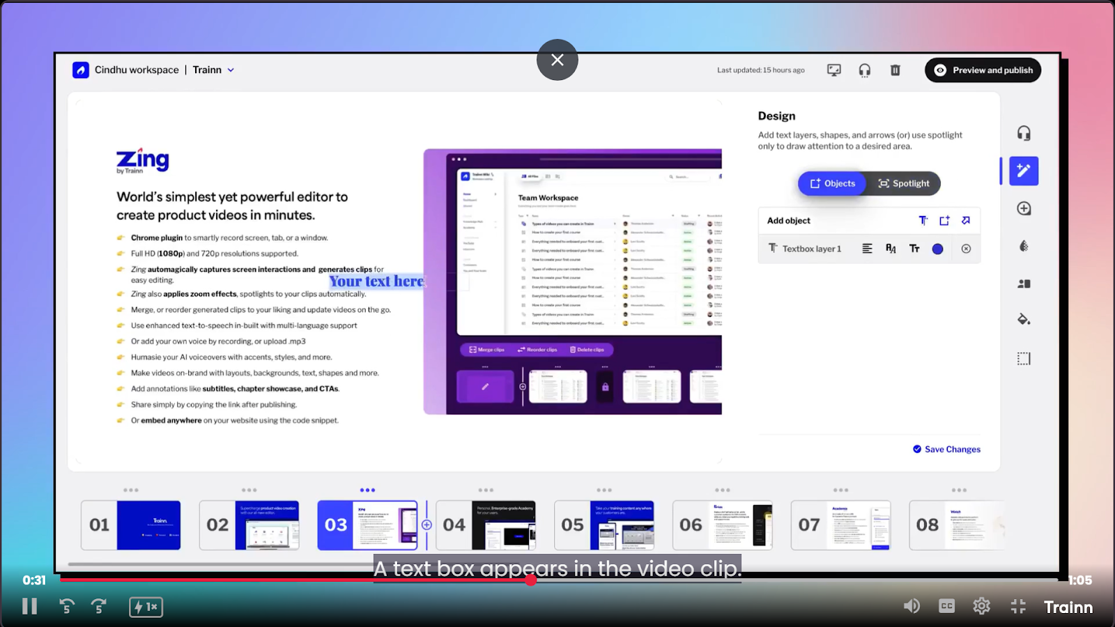Image resolution: width=1115 pixels, height=627 pixels.
Task: Click the headphones icon in top bar
Action: click(865, 70)
